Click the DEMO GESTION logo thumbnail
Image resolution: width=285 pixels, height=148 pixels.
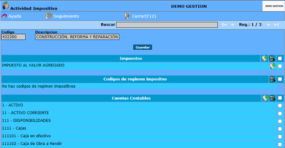tap(273, 6)
